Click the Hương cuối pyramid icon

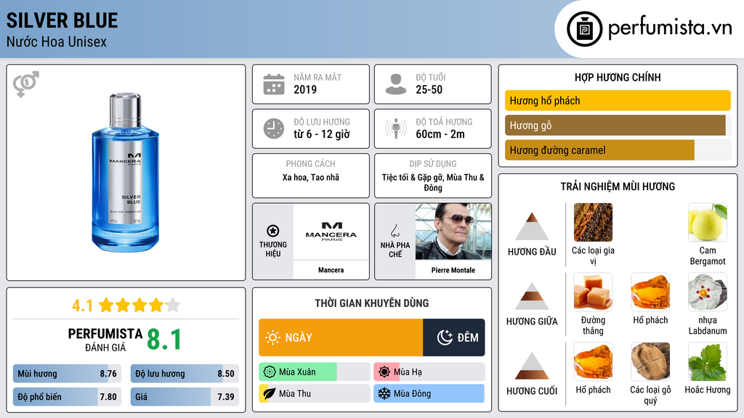[x=532, y=366]
